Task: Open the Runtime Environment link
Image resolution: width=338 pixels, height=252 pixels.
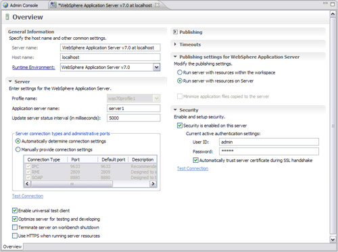Action: click(x=34, y=67)
